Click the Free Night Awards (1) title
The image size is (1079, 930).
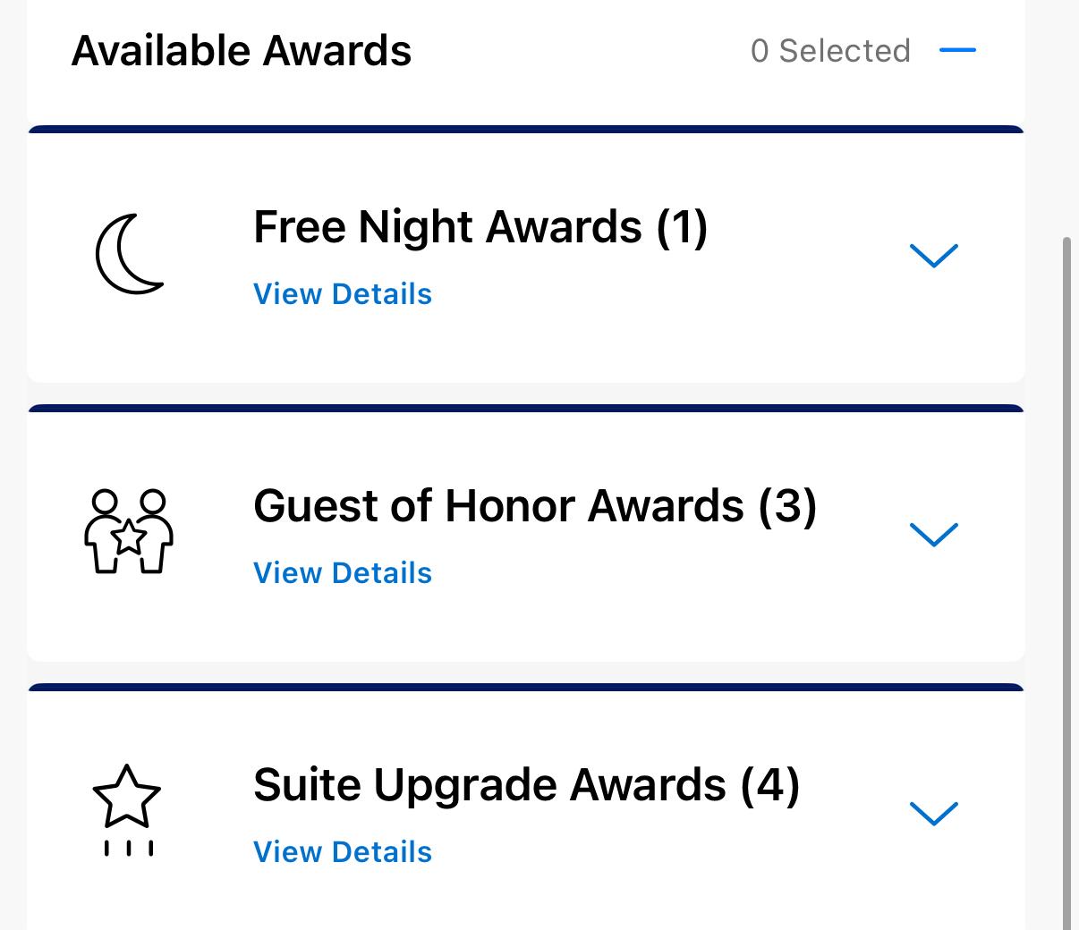(480, 226)
